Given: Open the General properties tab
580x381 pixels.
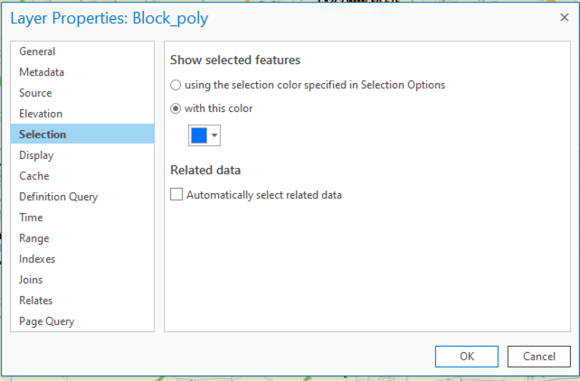Looking at the screenshot, I should (x=37, y=51).
